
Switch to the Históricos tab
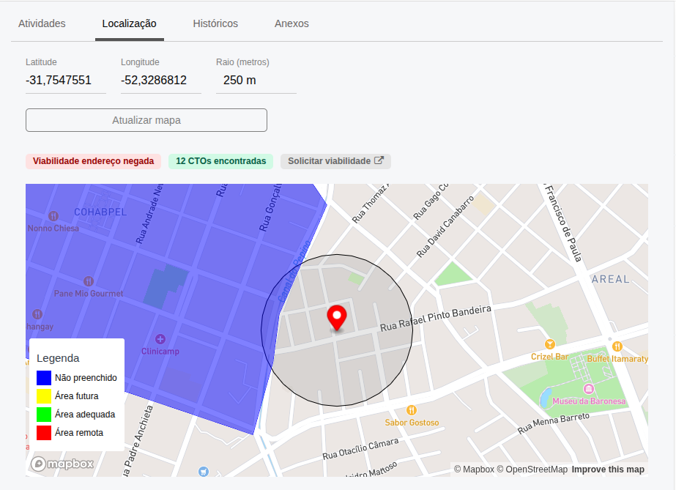pyautogui.click(x=215, y=23)
